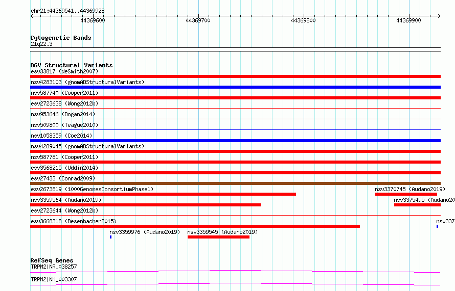Select nsv587781 (Cooper2011) label

tap(64, 157)
